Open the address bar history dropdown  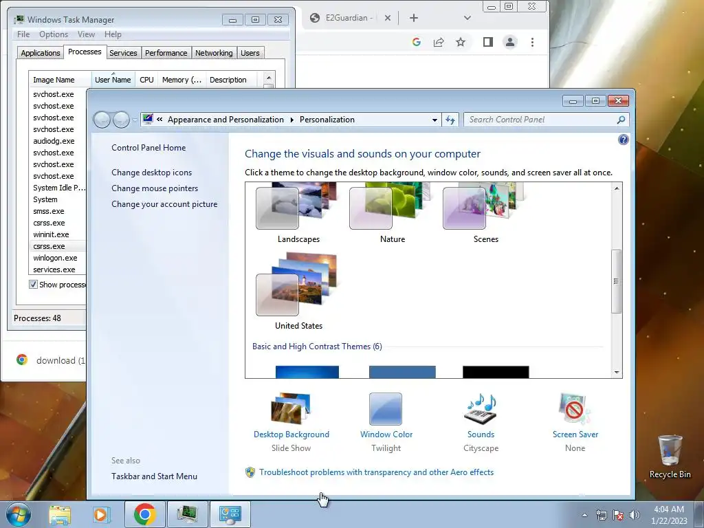[x=434, y=120]
